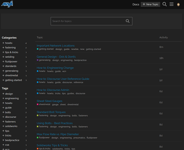The height and width of the screenshot is (150, 184).
Task: Open General Design - Do's & Dont's topic
Action: pyautogui.click(x=56, y=57)
